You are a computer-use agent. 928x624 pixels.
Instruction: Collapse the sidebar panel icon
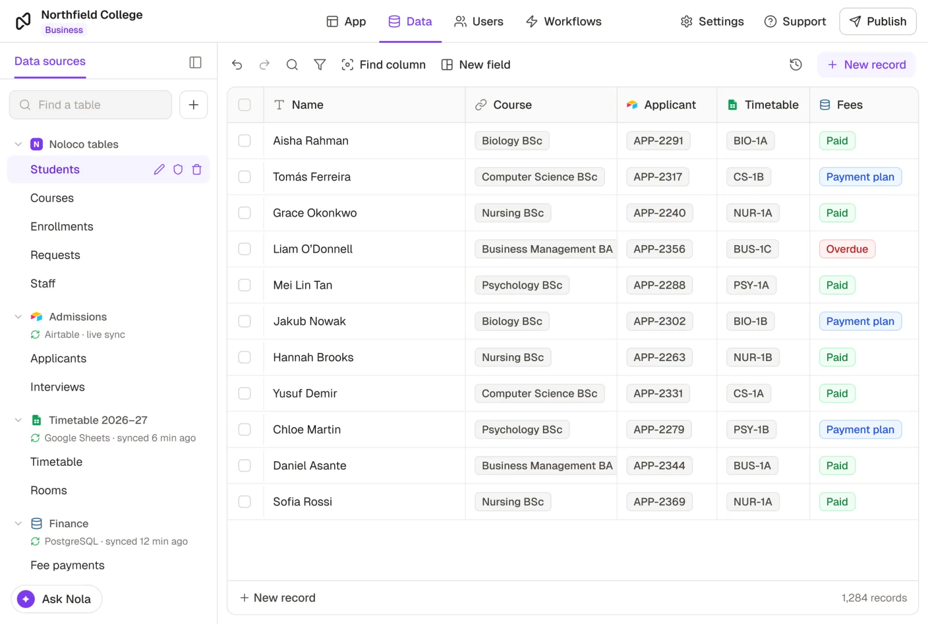pos(195,63)
